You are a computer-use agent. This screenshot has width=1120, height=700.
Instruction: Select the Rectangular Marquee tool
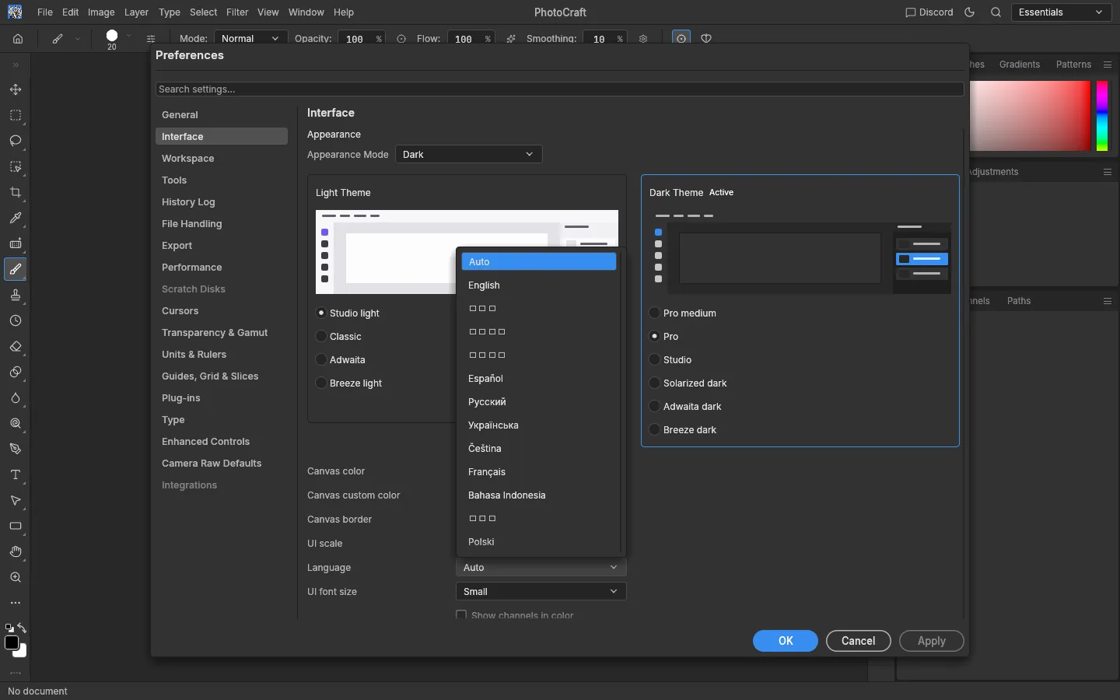[16, 115]
